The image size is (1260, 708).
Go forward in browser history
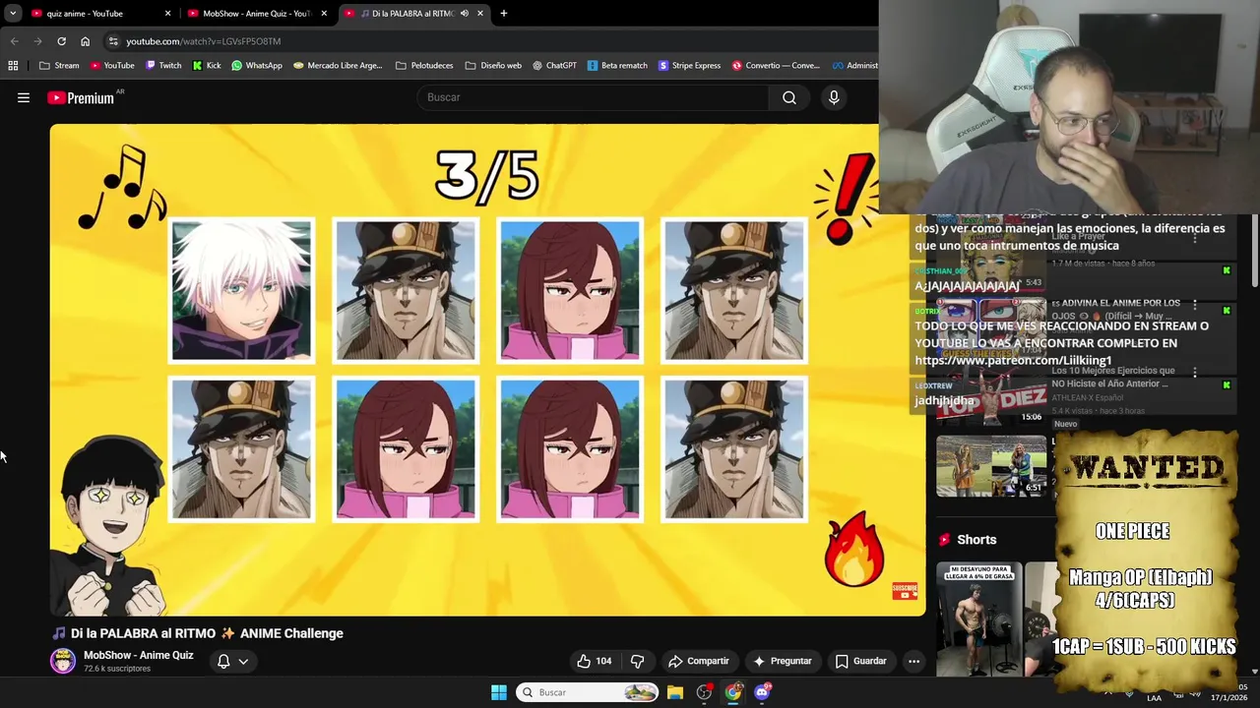(37, 41)
